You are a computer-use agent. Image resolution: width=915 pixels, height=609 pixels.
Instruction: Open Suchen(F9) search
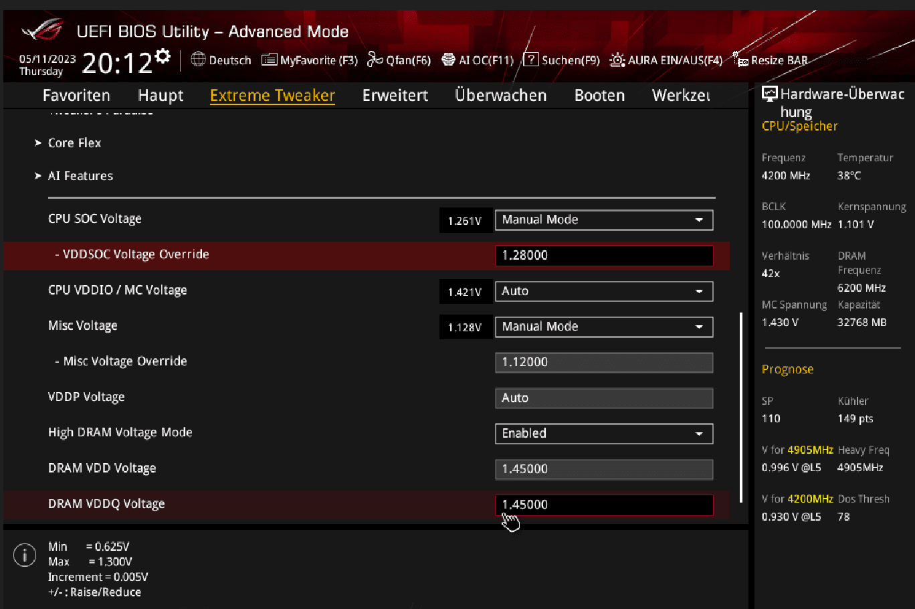coord(561,60)
